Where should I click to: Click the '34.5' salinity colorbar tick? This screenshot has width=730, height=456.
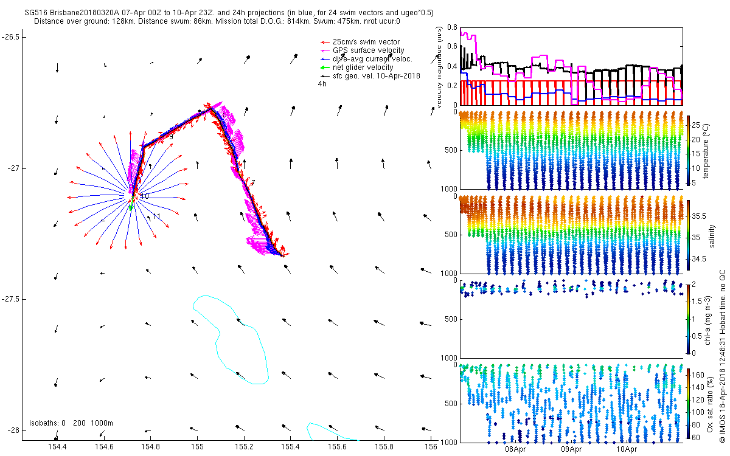click(700, 258)
